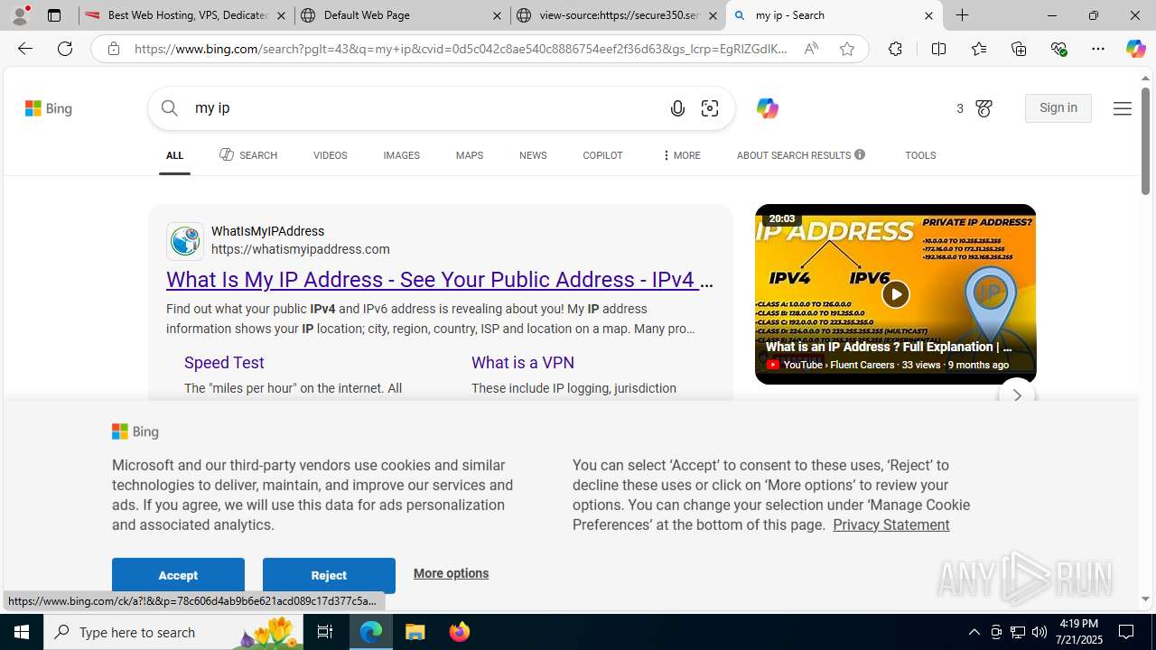
Task: Switch to the COPILOT tab
Action: click(x=602, y=155)
